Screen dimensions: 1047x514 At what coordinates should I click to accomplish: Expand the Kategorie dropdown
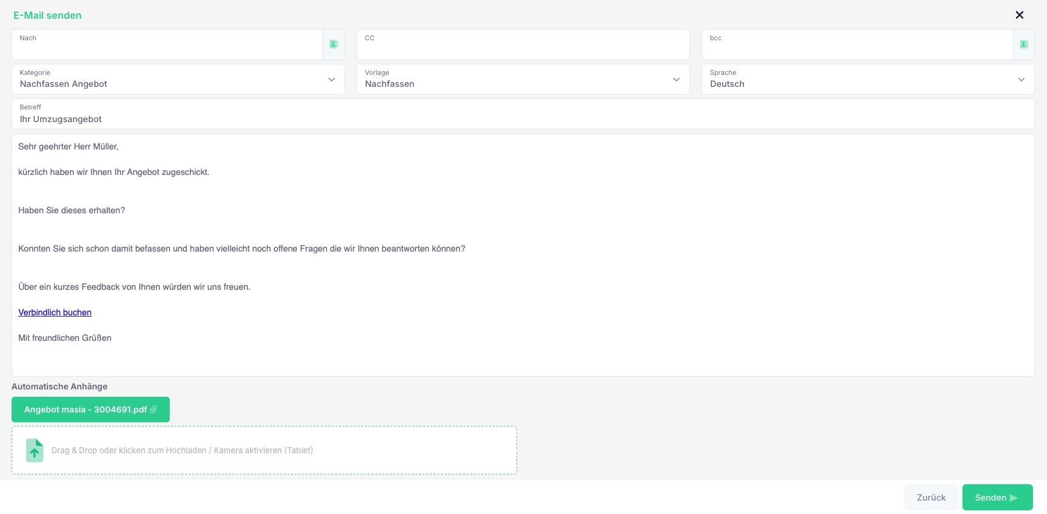coord(178,80)
